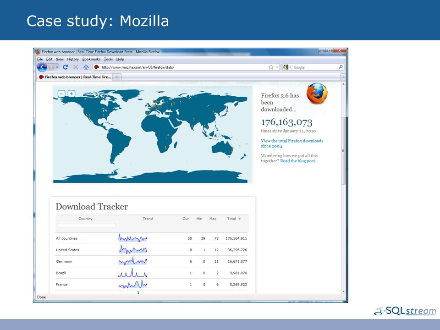440x330 pixels.
Task: Select the Firefox web browser tab
Action: [x=74, y=77]
